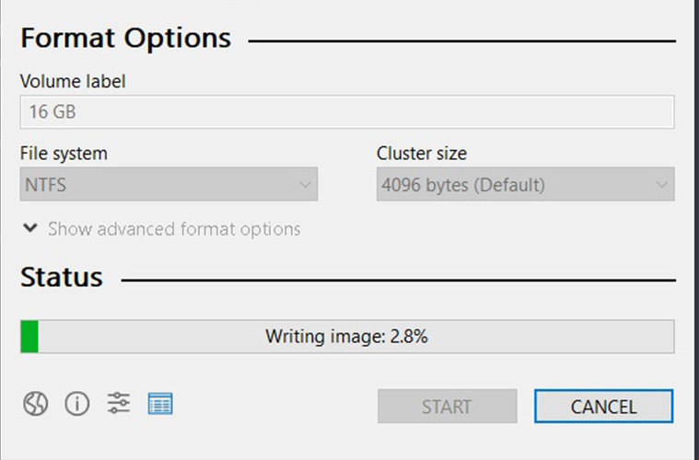Click the Volume label caption
This screenshot has height=460, width=699.
[73, 82]
